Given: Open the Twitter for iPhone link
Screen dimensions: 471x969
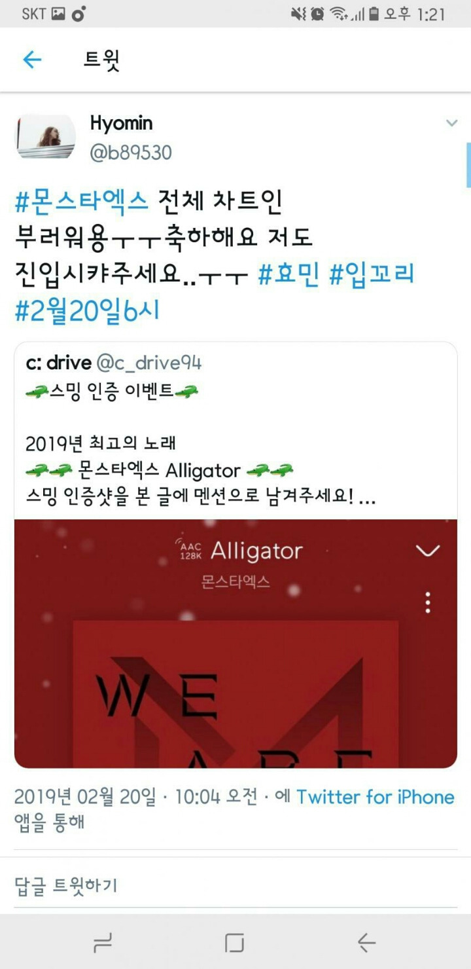Looking at the screenshot, I should coord(375,797).
